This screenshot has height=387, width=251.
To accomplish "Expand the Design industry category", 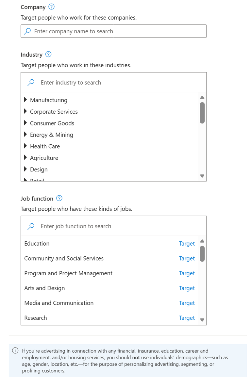I will pos(25,169).
